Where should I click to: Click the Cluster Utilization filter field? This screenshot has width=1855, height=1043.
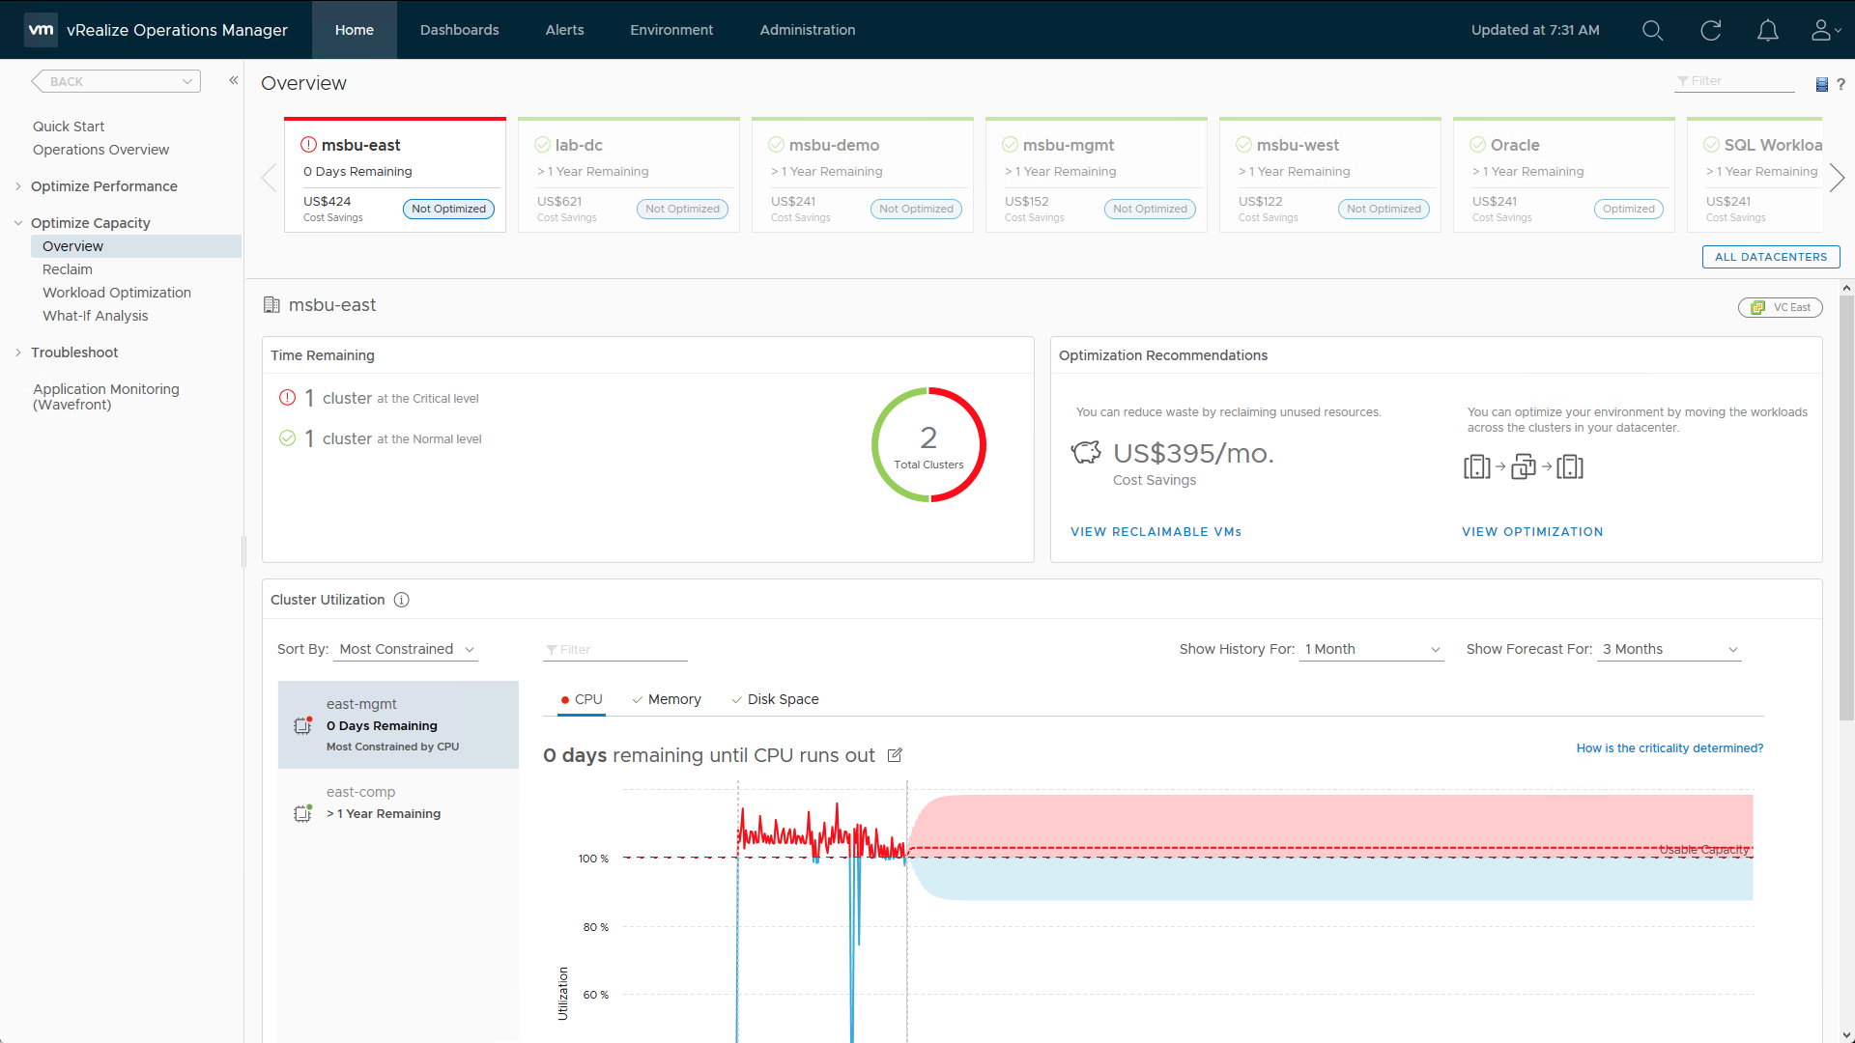coord(614,650)
